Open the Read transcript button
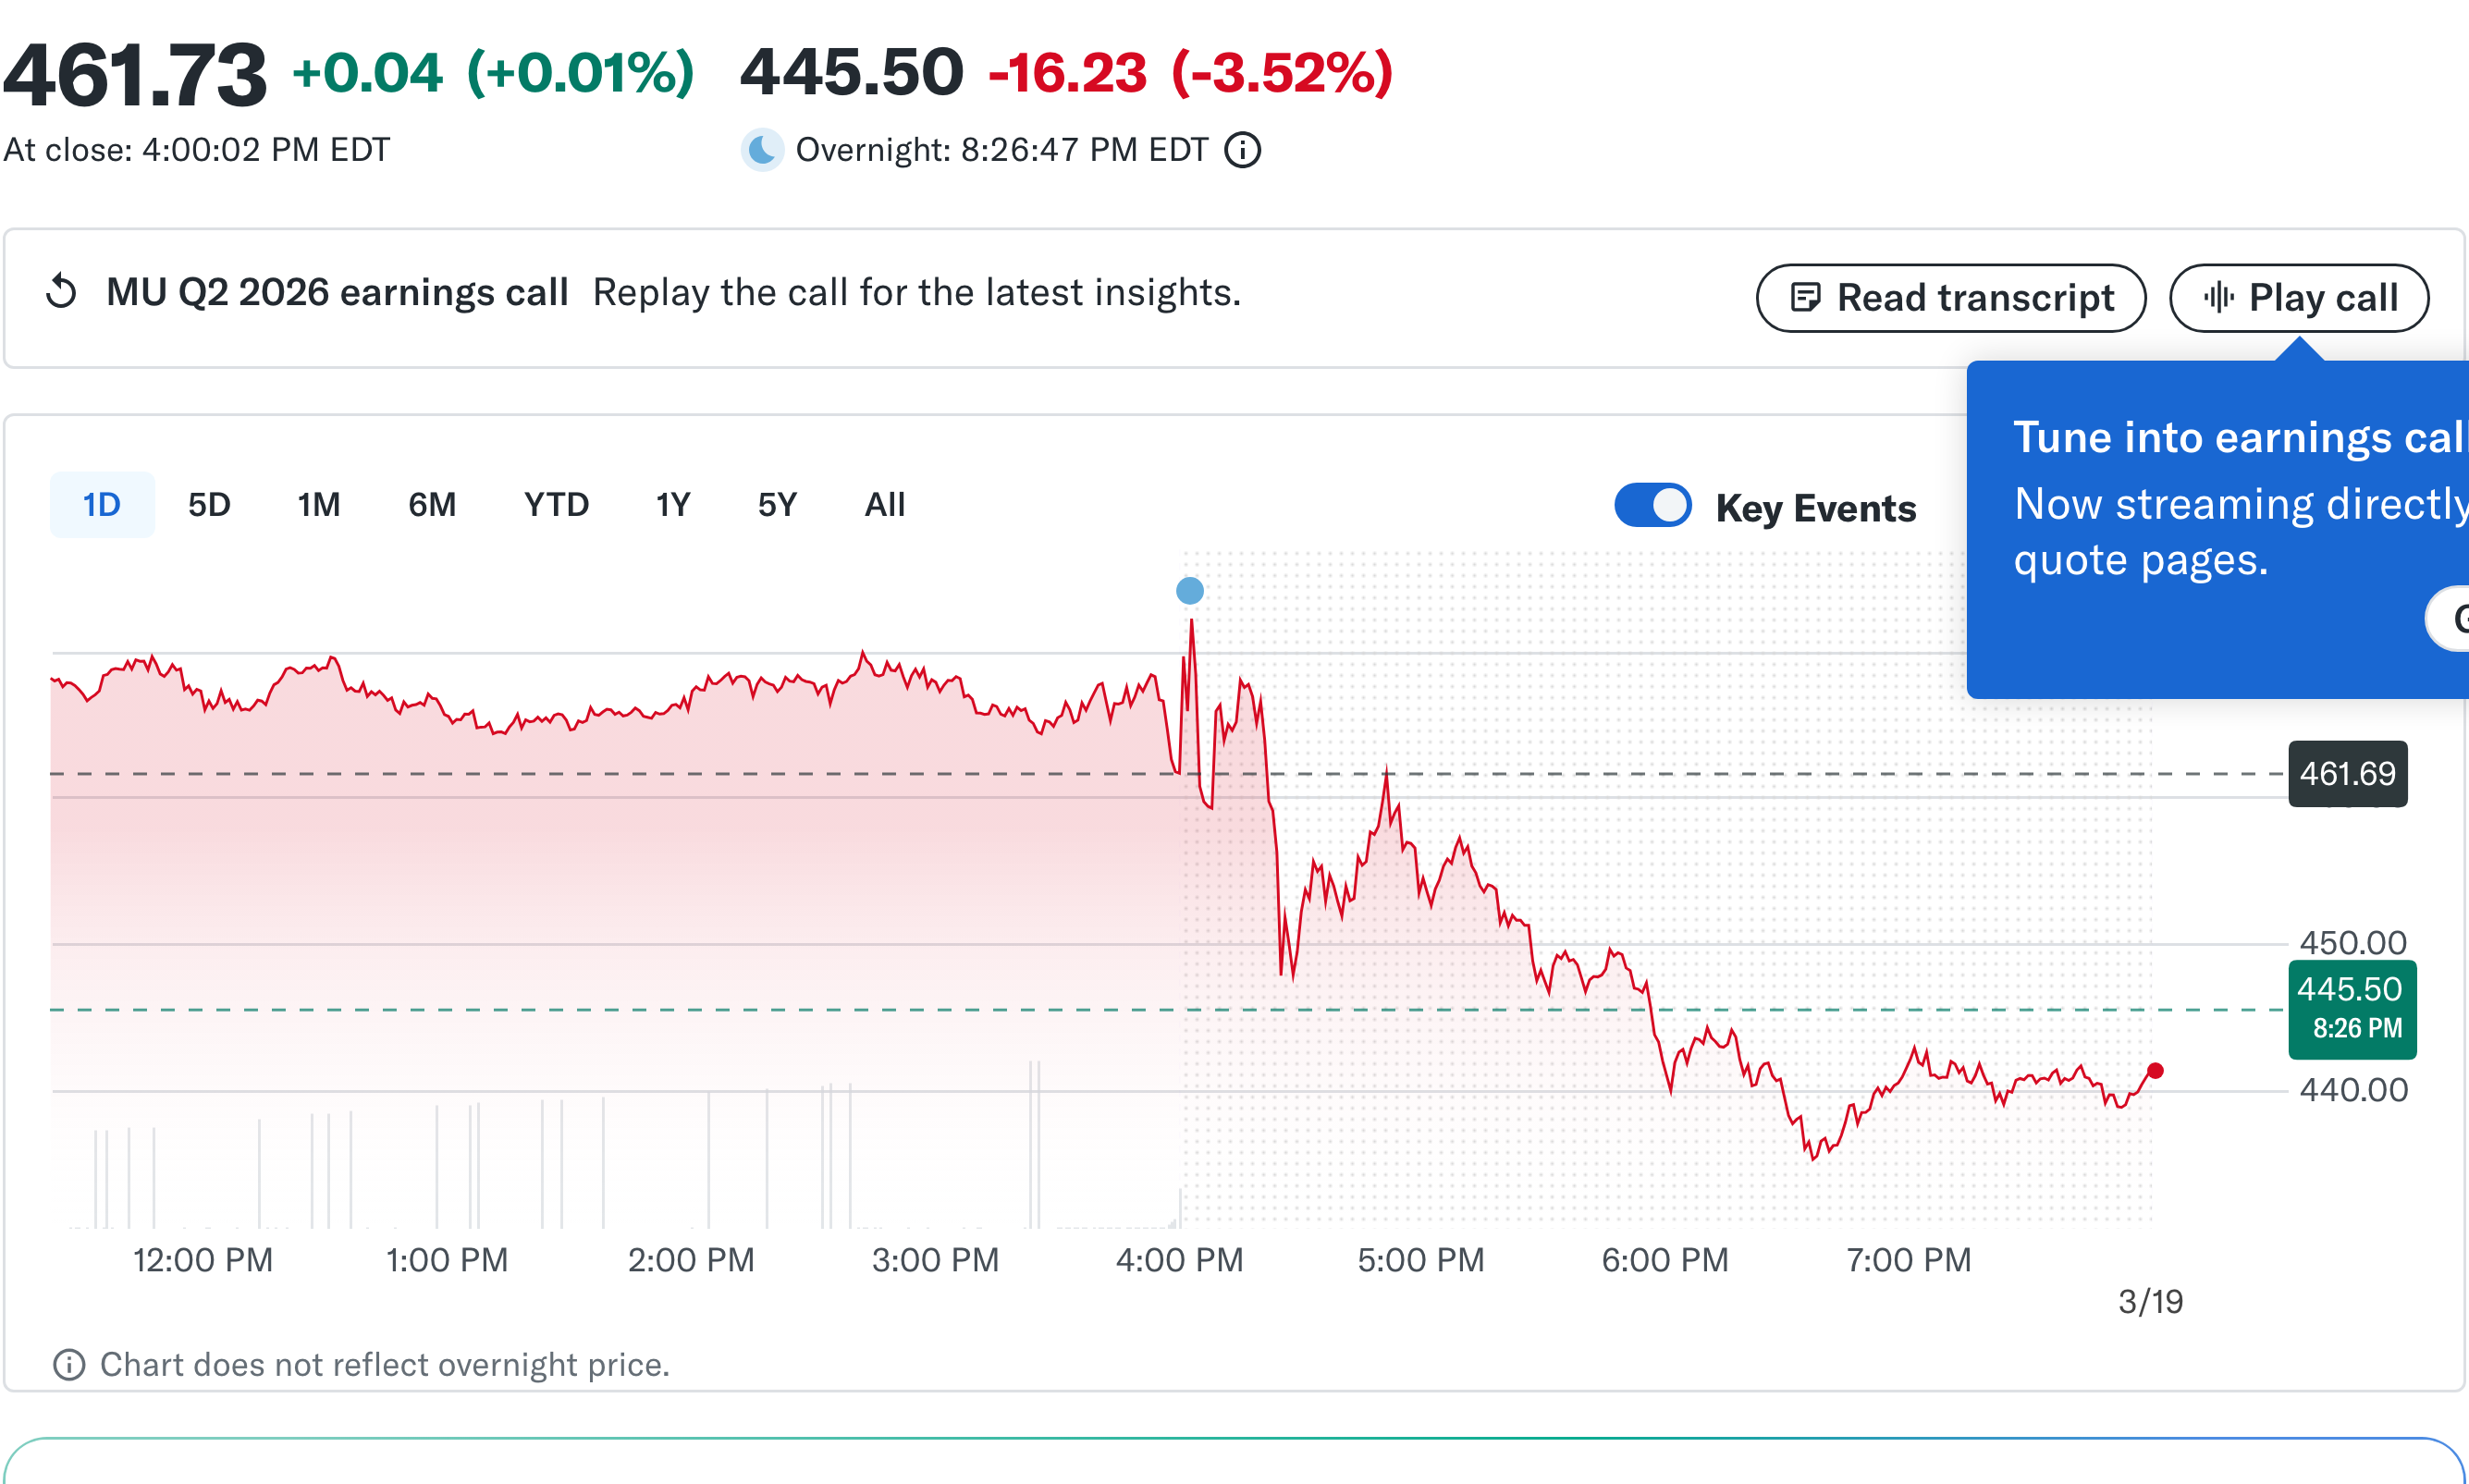2469x1484 pixels. (1950, 297)
